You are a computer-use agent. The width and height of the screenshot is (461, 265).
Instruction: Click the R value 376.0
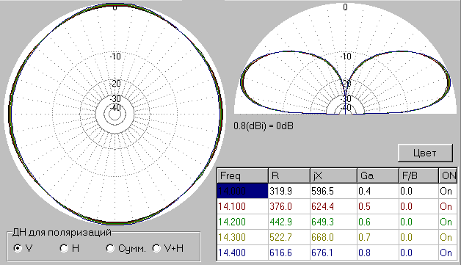click(x=289, y=206)
